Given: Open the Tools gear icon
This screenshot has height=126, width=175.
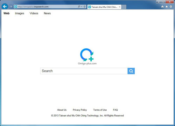Looking at the screenshot, I should pyautogui.click(x=171, y=7).
